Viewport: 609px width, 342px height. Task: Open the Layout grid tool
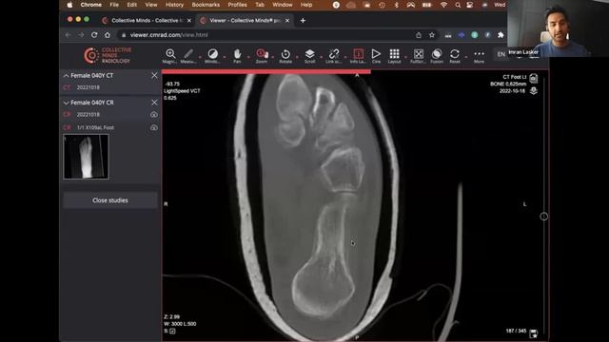[x=394, y=55]
